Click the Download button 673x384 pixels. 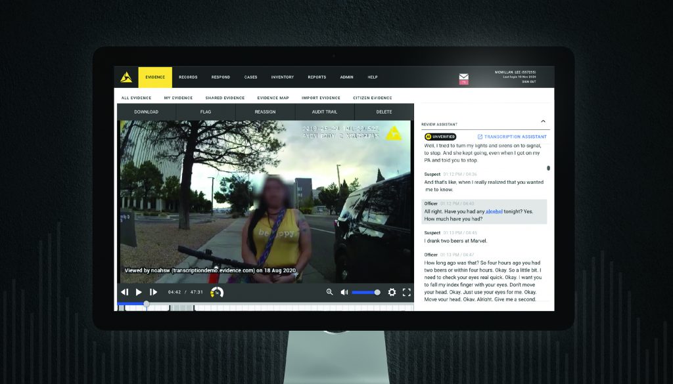tap(146, 112)
